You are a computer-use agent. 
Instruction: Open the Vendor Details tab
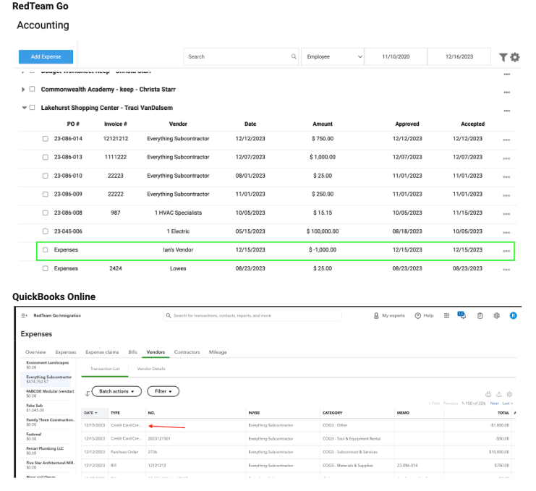[151, 369]
